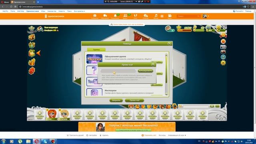Click the YouTube group thumbnail
Viewport: 256px width, 144px height.
(94, 82)
